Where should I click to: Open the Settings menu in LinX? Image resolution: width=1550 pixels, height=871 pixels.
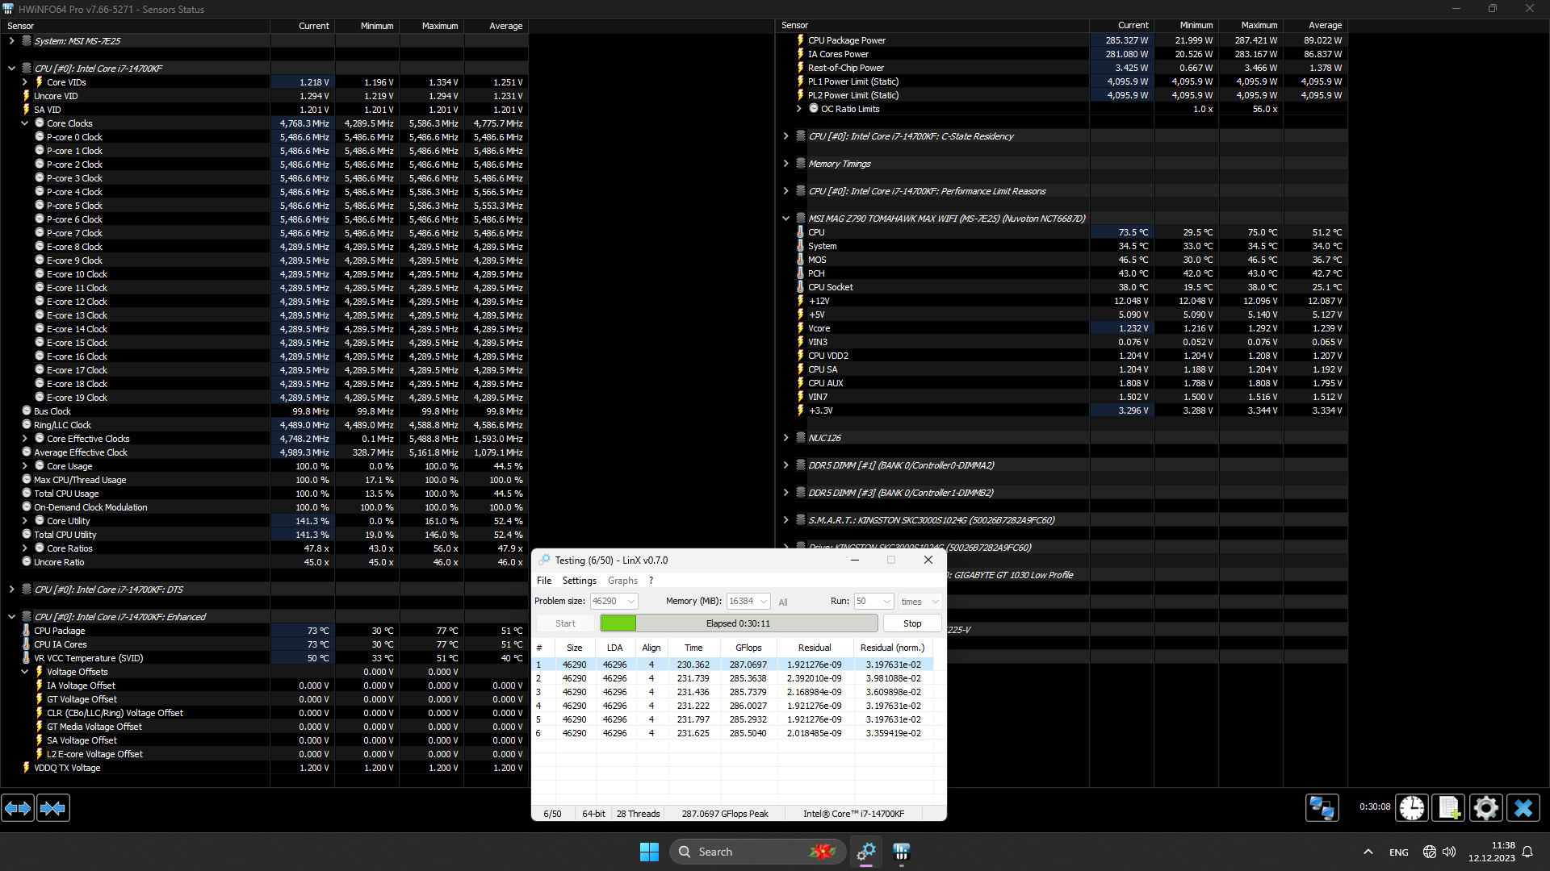tap(579, 581)
